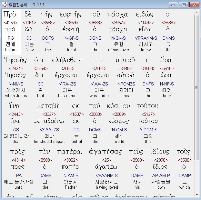
Task: Click the English gloss 'he should depart'
Action: [x=49, y=141]
